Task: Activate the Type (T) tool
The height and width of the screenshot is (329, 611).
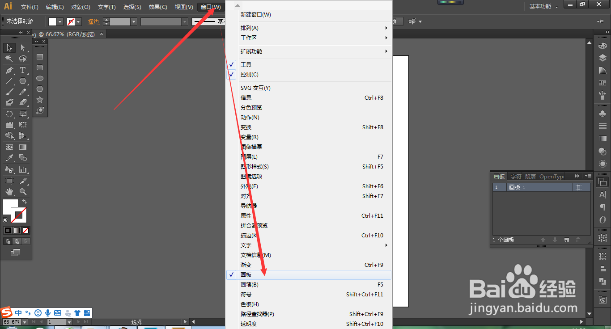Action: 23,70
